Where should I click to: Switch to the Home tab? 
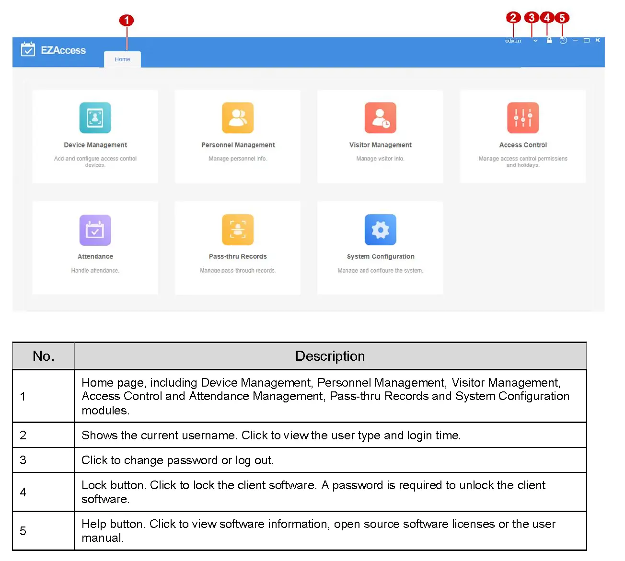pyautogui.click(x=122, y=59)
